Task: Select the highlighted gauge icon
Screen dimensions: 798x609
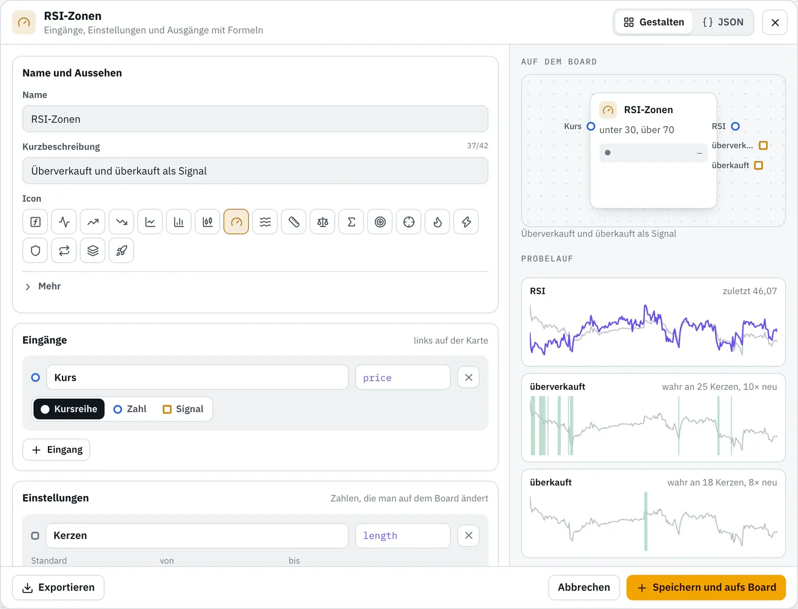Action: tap(236, 222)
